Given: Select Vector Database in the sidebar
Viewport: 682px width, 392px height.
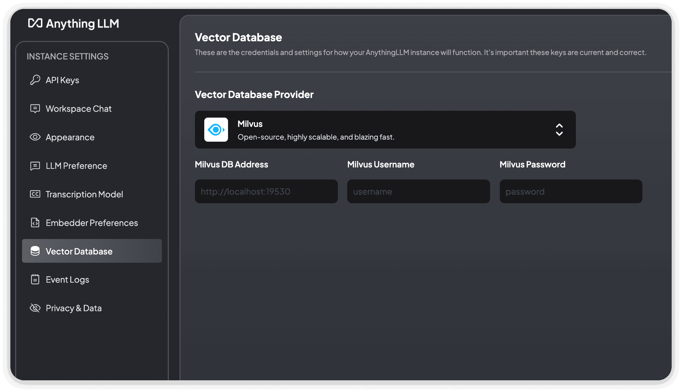Looking at the screenshot, I should (x=79, y=251).
